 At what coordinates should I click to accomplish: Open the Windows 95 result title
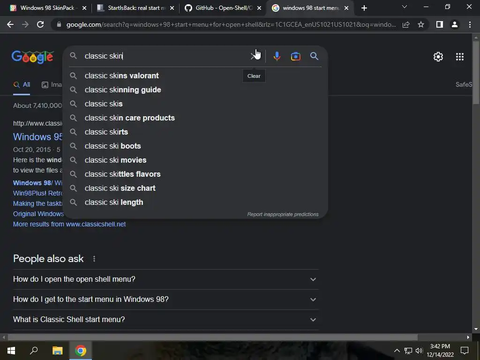37,136
